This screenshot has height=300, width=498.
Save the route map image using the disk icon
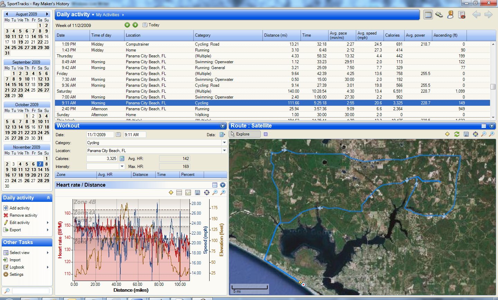[x=466, y=134]
